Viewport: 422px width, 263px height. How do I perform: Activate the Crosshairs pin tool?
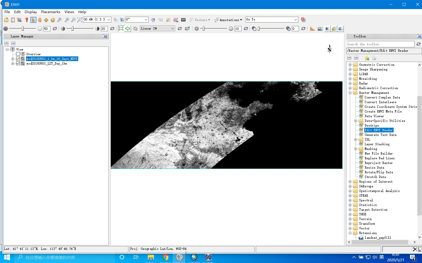click(27, 20)
